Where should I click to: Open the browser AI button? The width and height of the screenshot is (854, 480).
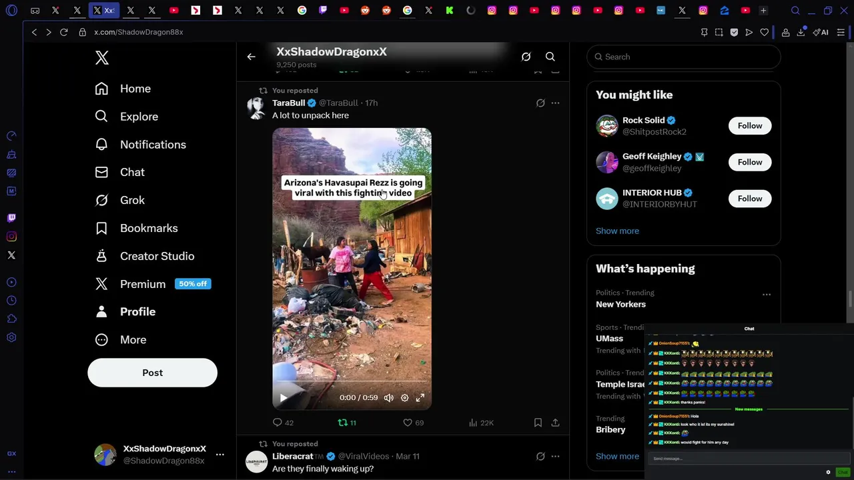coord(821,32)
